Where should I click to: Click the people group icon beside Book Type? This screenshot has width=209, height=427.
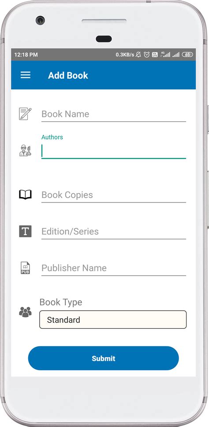click(x=25, y=312)
